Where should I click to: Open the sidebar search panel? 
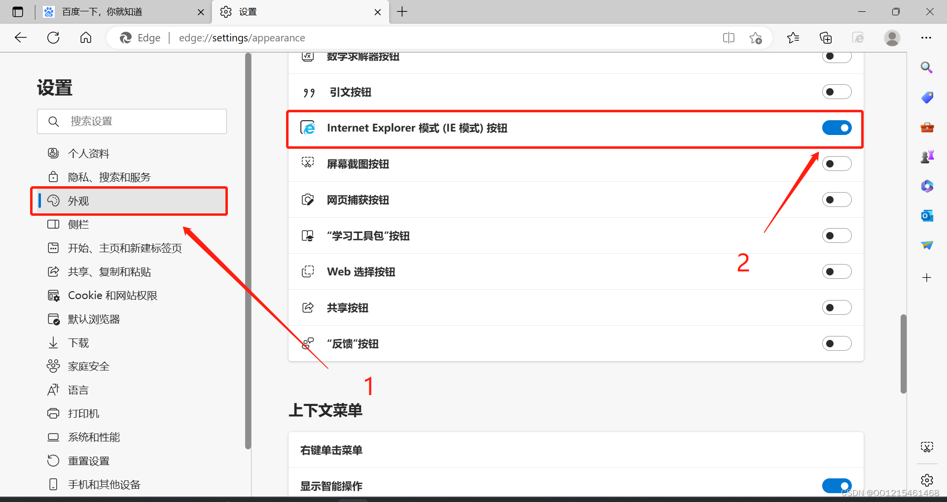pos(927,67)
